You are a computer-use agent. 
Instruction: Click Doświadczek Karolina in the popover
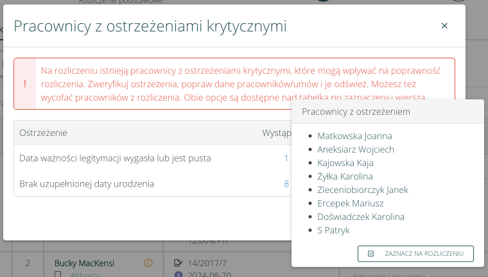coord(361,217)
